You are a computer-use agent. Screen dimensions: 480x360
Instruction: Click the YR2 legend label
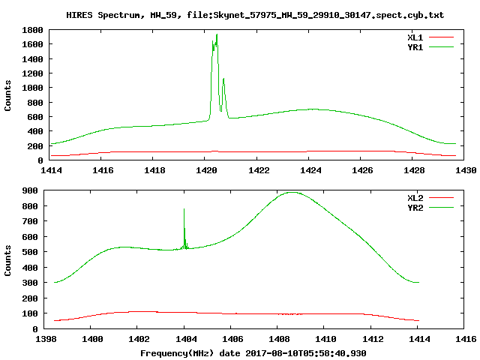coord(415,208)
